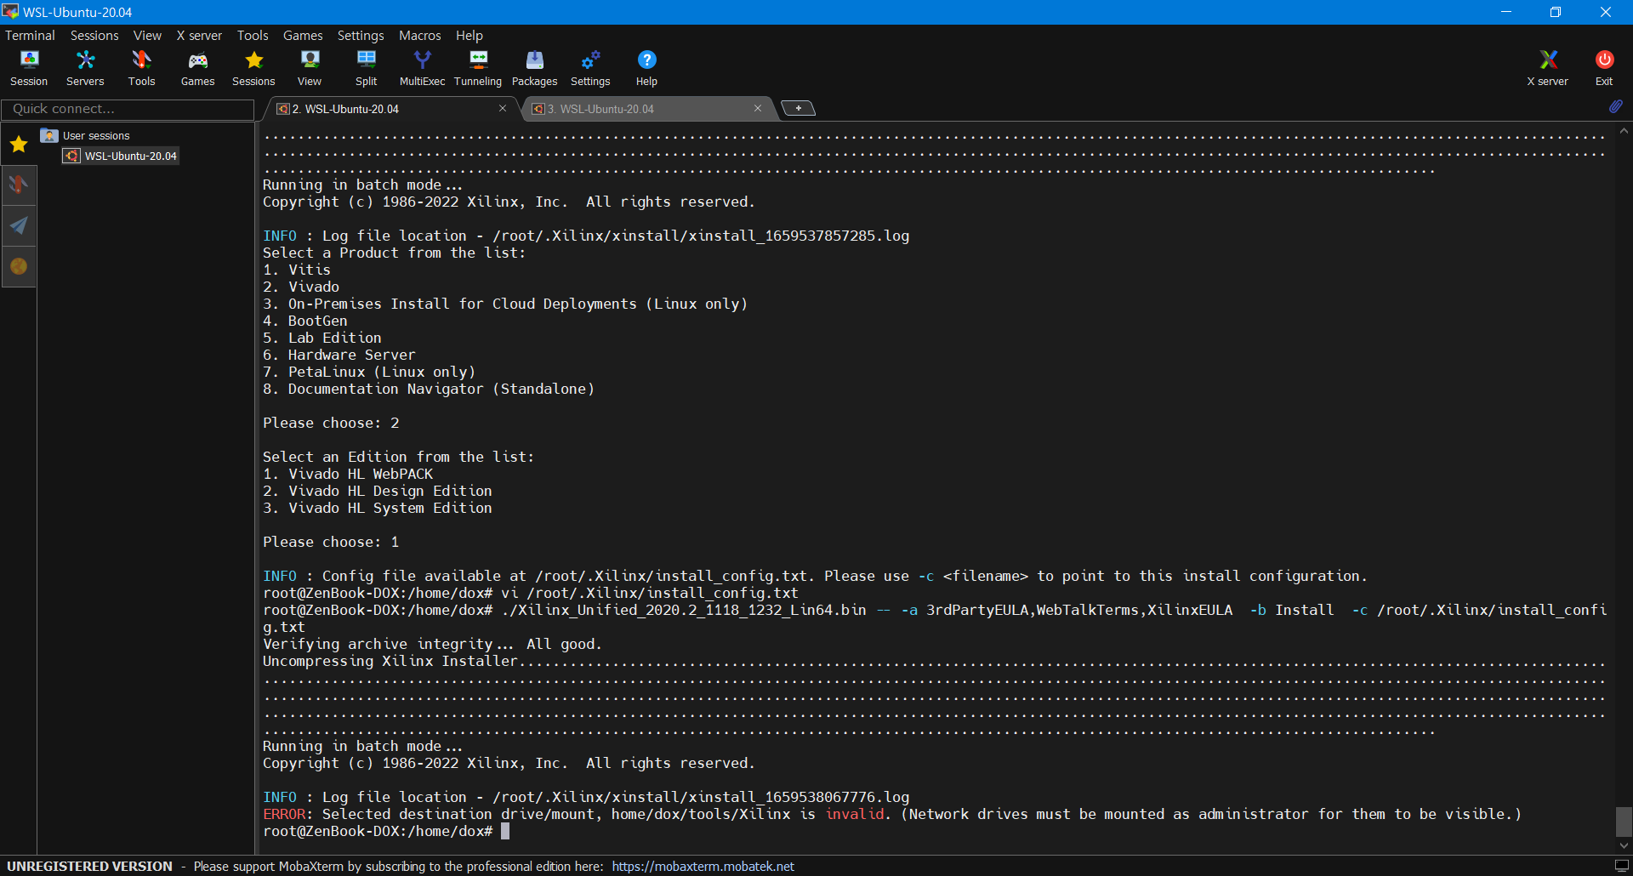Viewport: 1633px width, 876px height.
Task: Click the Split toolbar icon
Action: 366,67
